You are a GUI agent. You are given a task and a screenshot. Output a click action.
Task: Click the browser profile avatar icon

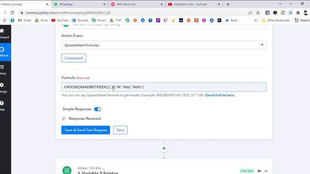[x=306, y=13]
